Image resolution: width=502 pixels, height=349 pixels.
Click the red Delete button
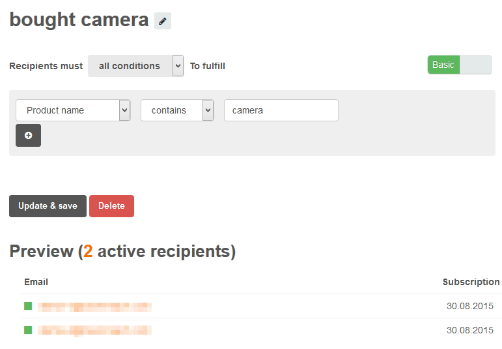[x=111, y=206]
